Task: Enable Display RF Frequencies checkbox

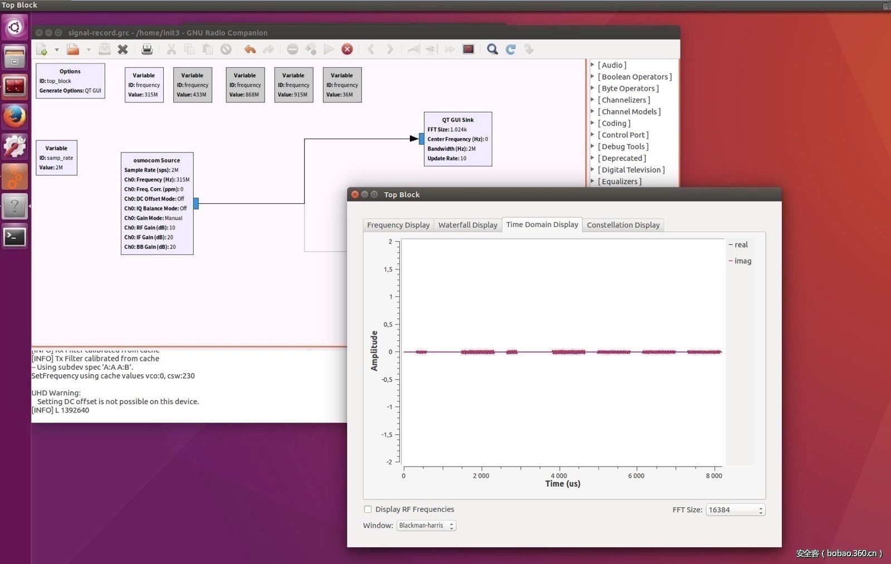Action: click(x=368, y=509)
